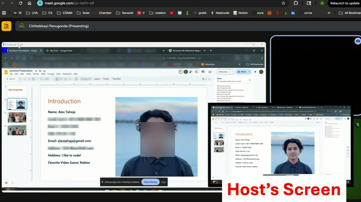Open the W bookmark
The width and height of the screenshot is (361, 202).
pos(17,13)
